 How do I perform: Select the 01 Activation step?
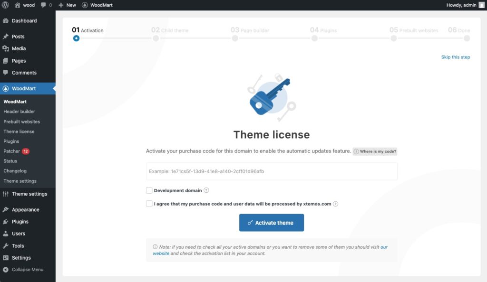[88, 30]
